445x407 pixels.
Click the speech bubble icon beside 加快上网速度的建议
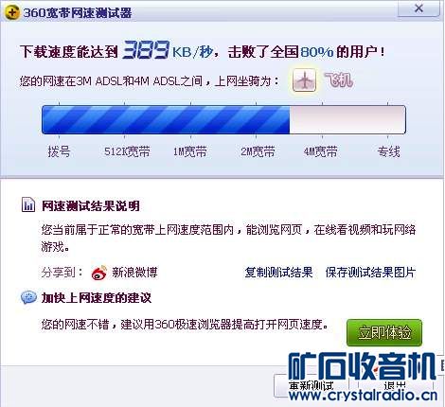[x=28, y=297]
